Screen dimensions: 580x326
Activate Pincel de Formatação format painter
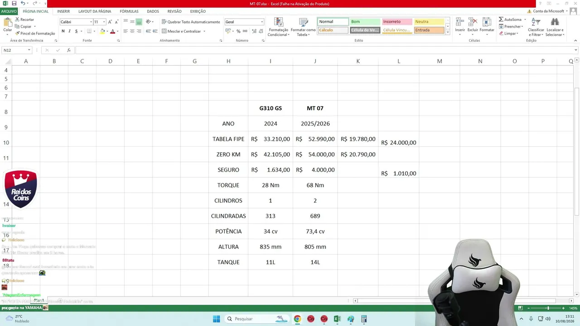[35, 33]
